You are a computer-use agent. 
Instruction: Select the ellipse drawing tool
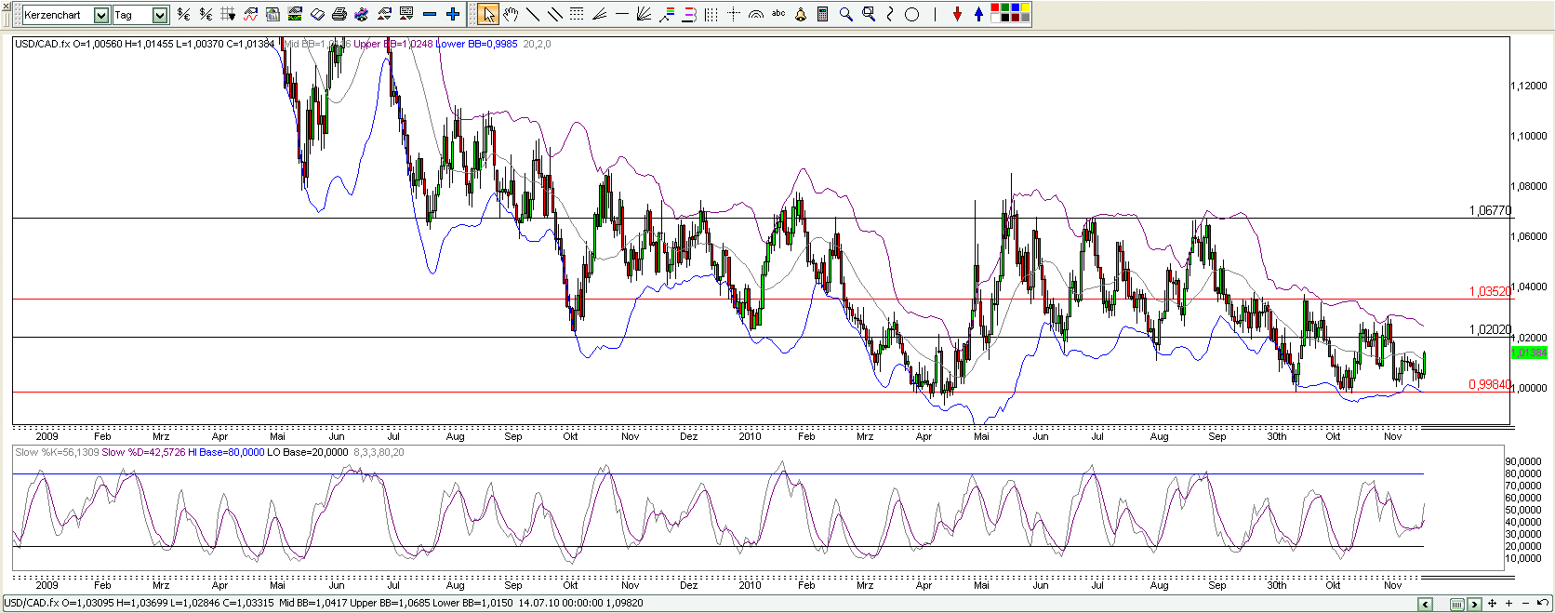point(911,14)
